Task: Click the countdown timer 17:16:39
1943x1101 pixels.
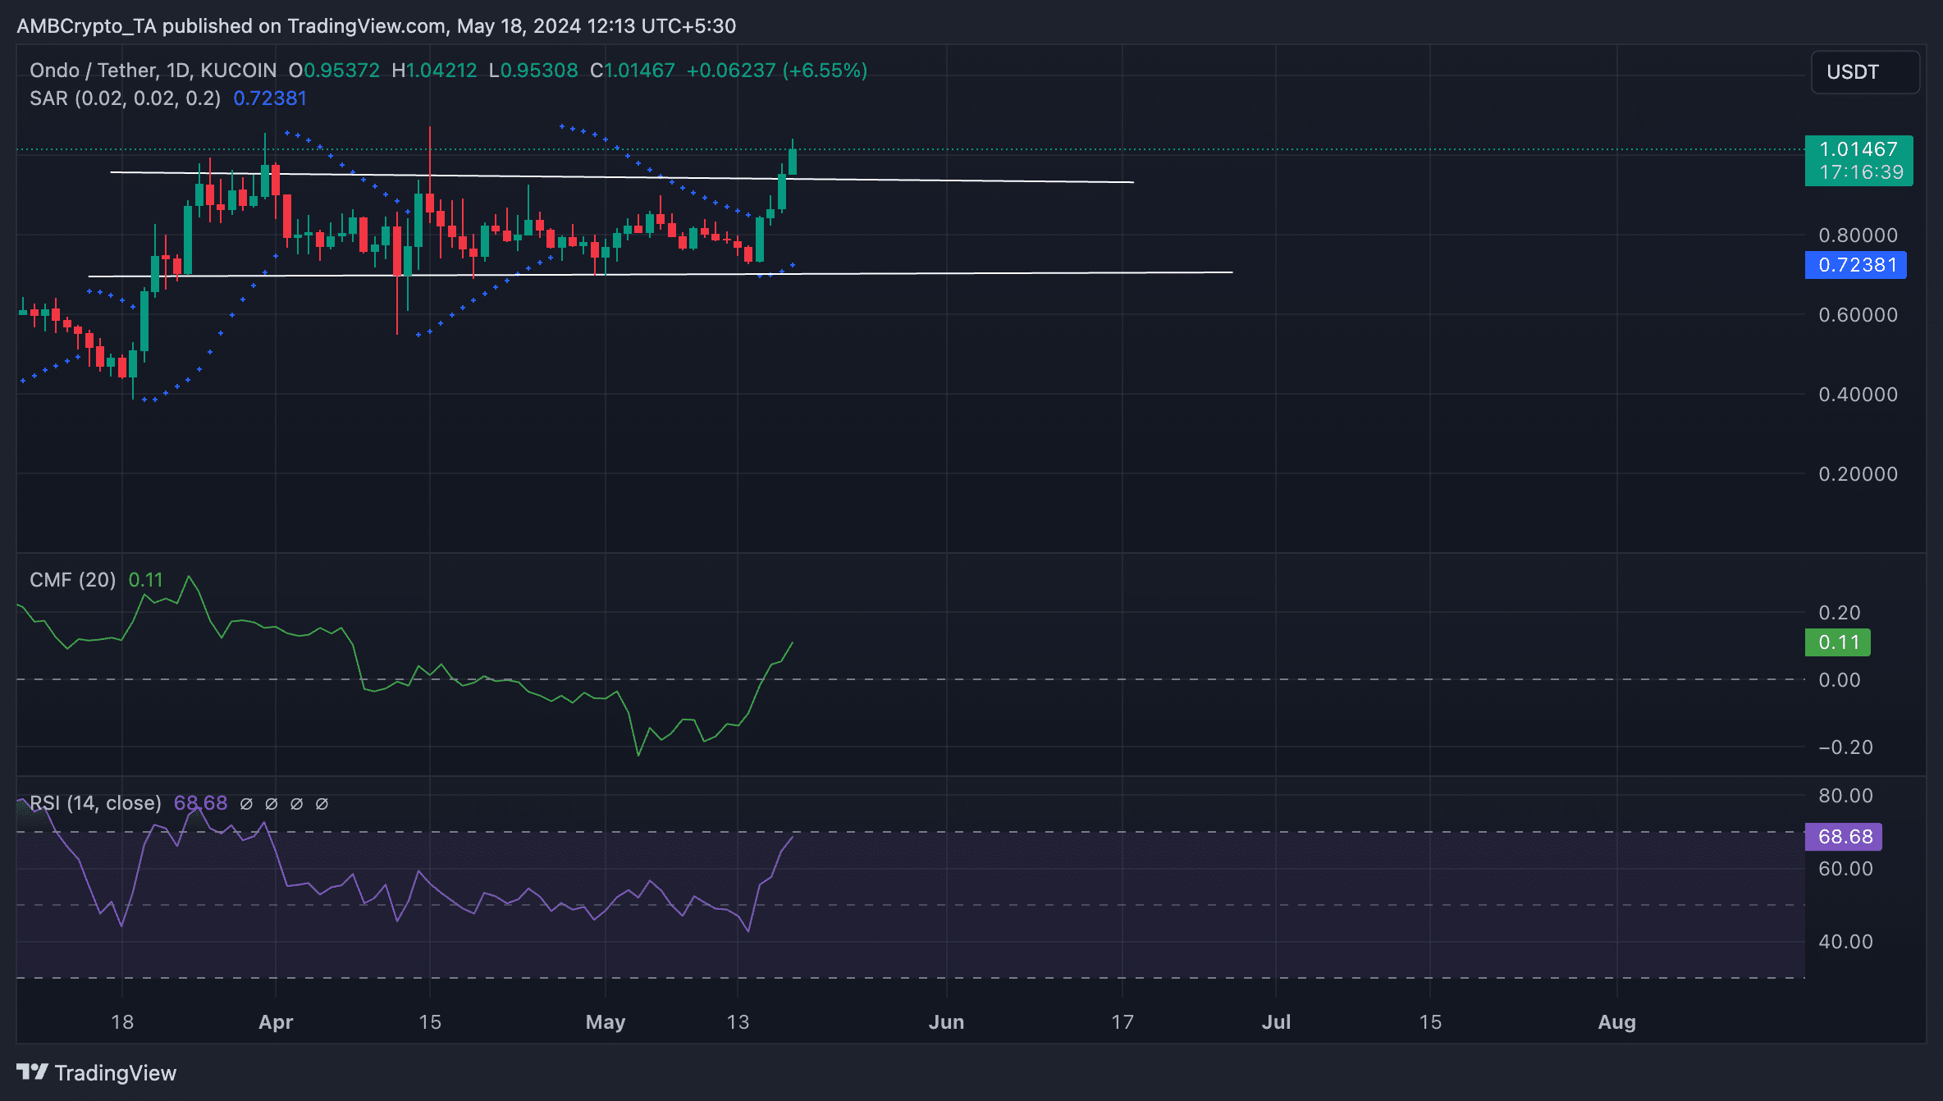Action: point(1861,172)
